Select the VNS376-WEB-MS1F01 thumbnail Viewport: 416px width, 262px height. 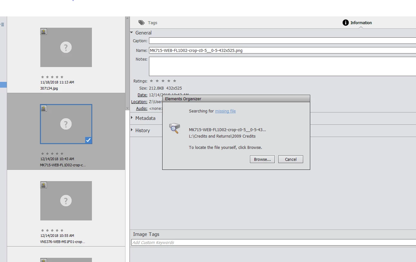click(x=66, y=201)
